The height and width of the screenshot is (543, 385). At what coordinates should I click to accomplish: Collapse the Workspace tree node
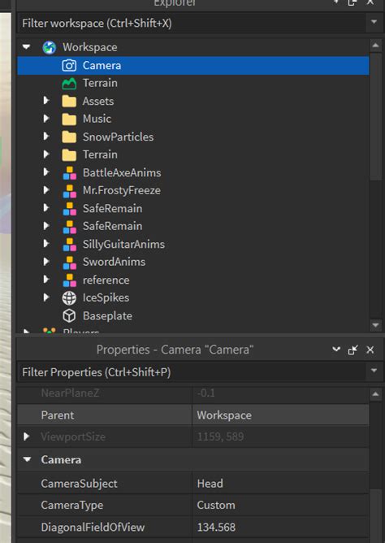point(26,47)
